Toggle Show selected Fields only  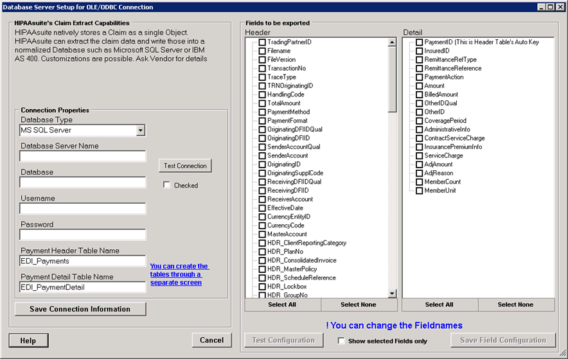click(x=342, y=340)
